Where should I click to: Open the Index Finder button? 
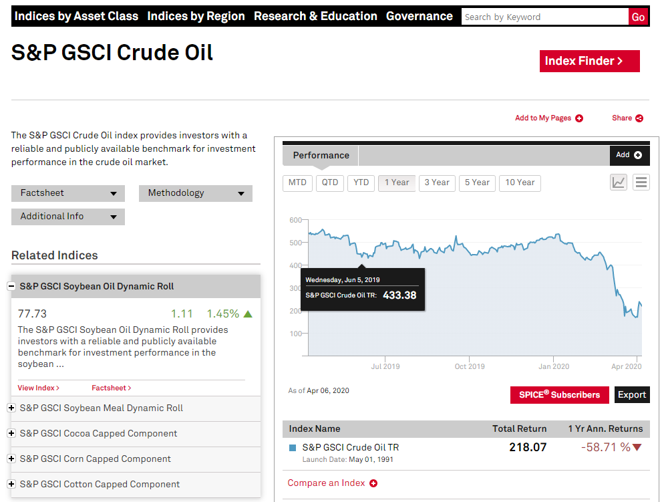590,61
